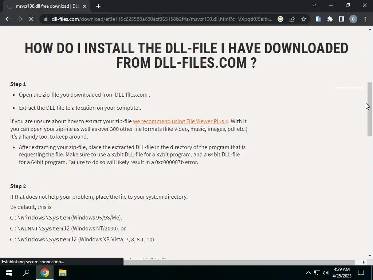Open the network status icon
The image size is (373, 280).
(x=317, y=273)
